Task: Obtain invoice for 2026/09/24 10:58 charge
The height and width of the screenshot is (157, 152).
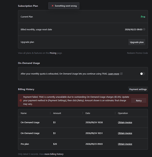Action: (x=125, y=122)
